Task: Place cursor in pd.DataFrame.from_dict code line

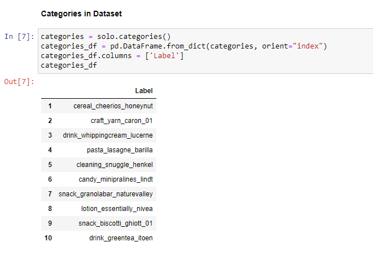Action: coord(183,46)
